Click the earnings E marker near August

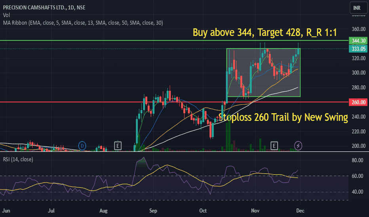tap(118, 146)
